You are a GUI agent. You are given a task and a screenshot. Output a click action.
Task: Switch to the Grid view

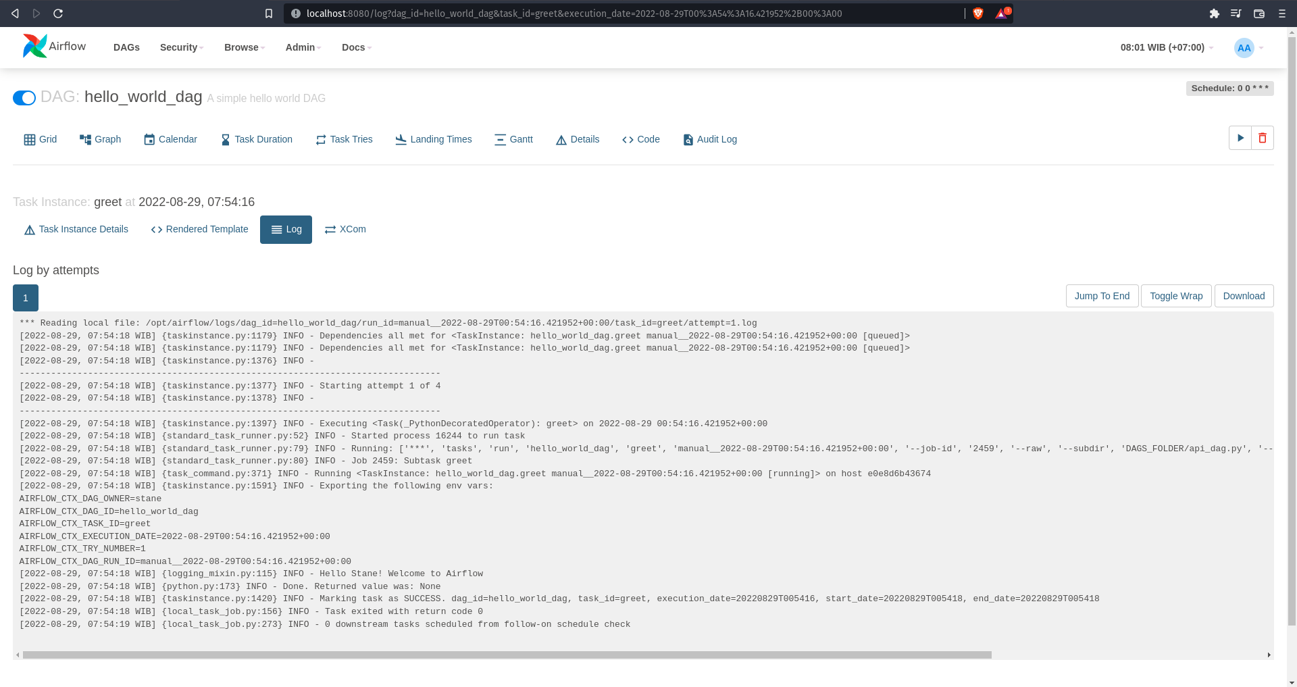[41, 139]
